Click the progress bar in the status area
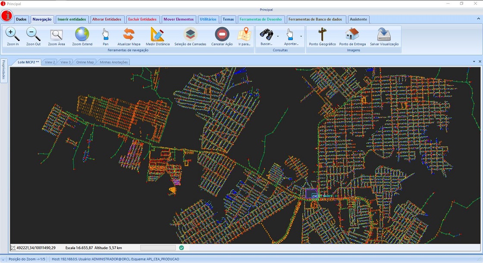Viewport: 483px width, 263px height. pos(158,248)
